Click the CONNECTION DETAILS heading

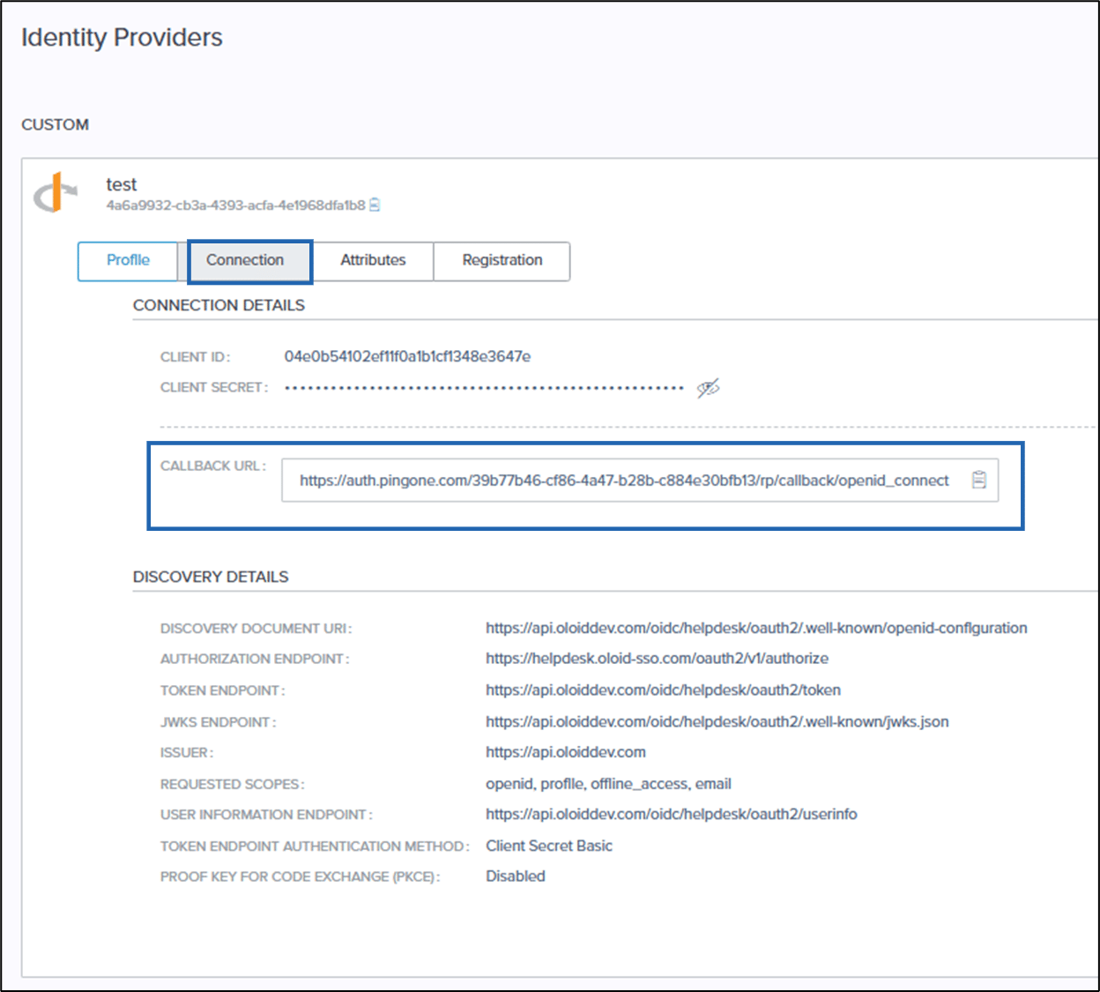[219, 305]
